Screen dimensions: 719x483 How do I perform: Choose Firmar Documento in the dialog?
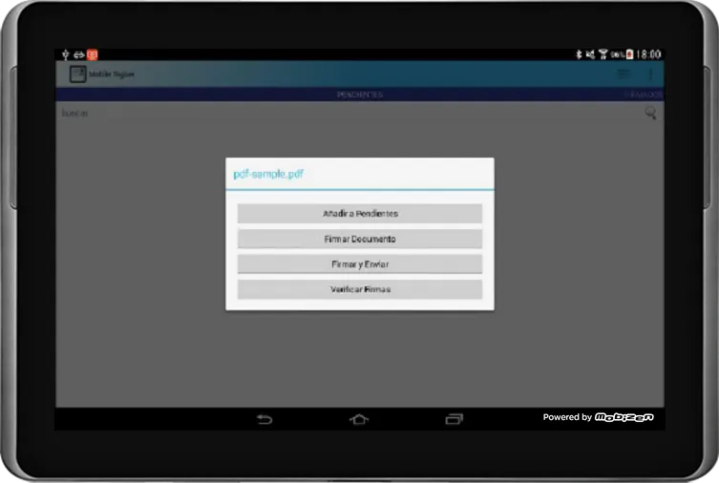coord(359,239)
